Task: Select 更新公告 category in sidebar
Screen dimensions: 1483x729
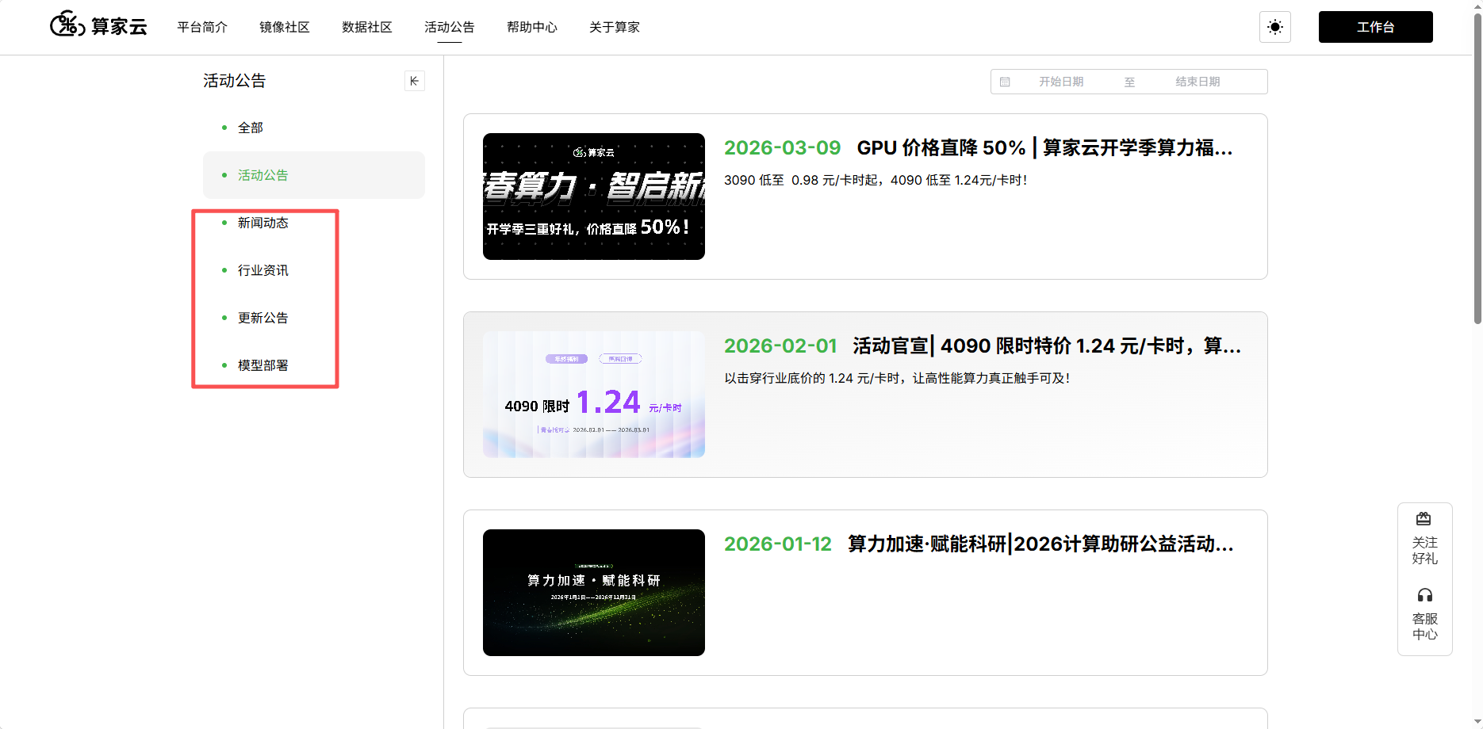Action: point(314,318)
